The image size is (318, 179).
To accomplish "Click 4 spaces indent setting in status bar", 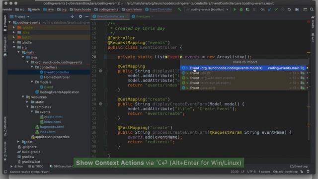I will [264, 172].
